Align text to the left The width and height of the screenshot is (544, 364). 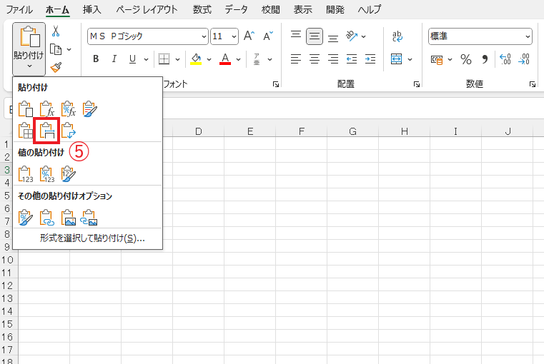pos(296,59)
